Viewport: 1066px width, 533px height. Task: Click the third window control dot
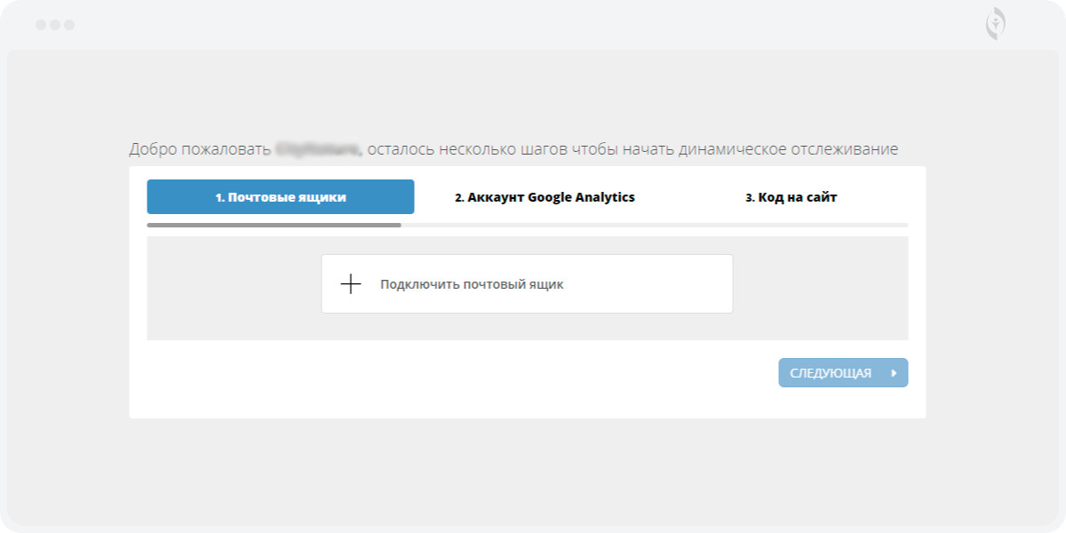coord(69,25)
